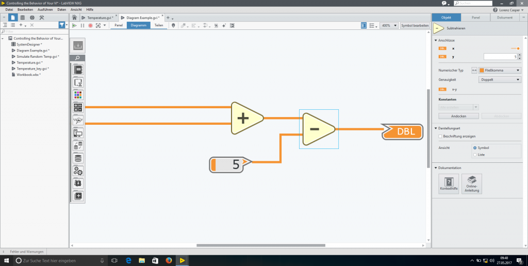Collapse the Anschlüsse section
Viewport: 528px width, 266px height.
pos(436,40)
